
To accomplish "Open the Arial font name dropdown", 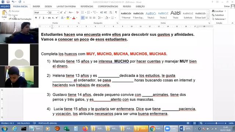I will pos(47,12).
